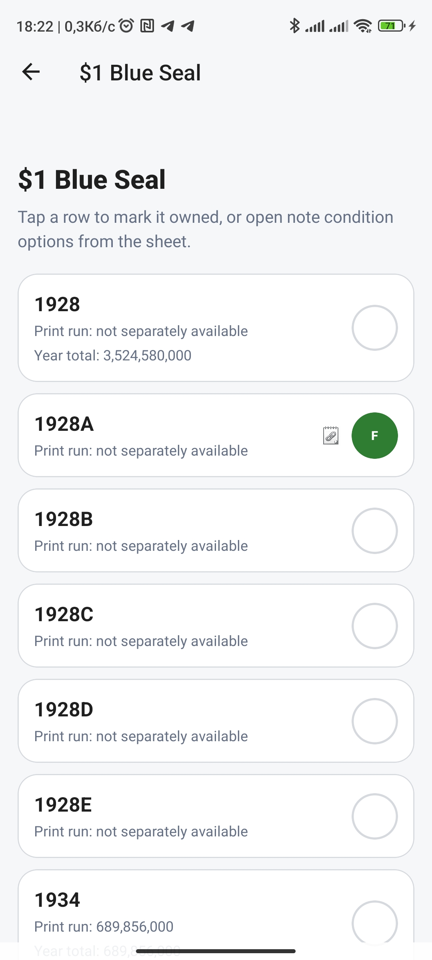Tap the Wi-Fi status icon
Image resolution: width=432 pixels, height=960 pixels.
[363, 26]
